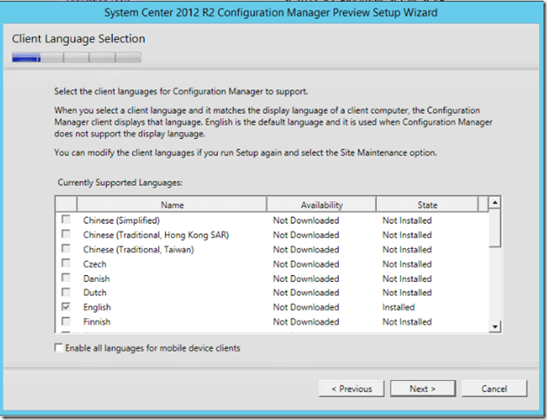Select the Czech language checkbox

(x=67, y=264)
